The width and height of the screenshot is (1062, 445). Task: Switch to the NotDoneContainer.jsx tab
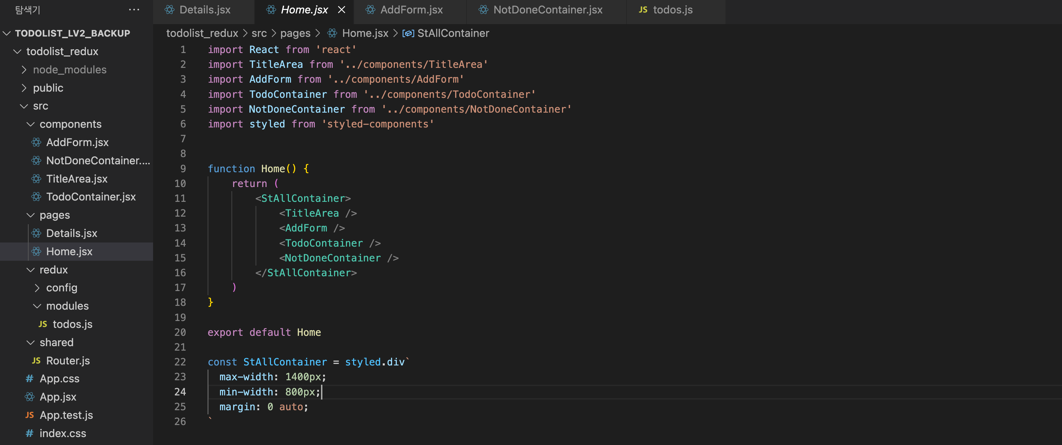coord(547,9)
